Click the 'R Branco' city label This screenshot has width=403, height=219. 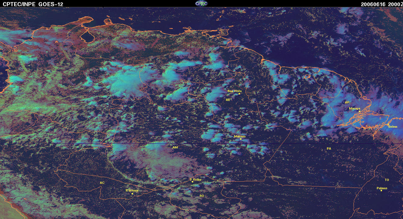click(x=132, y=190)
